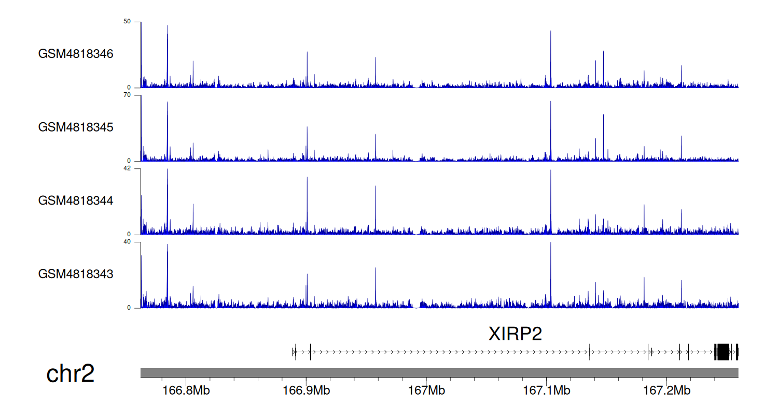This screenshot has height=404, width=778.
Task: Click the dense exon cluster at XIRP2's right end
Action: click(722, 352)
